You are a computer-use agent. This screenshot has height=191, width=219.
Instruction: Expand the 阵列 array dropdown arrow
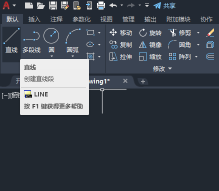(196, 56)
